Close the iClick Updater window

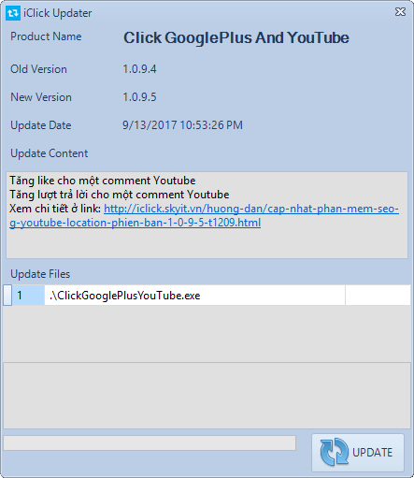tap(400, 12)
